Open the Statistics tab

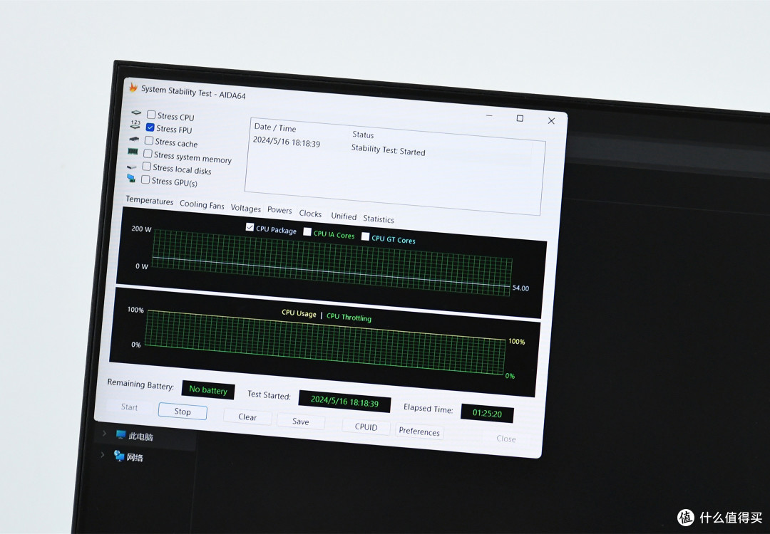pos(378,219)
